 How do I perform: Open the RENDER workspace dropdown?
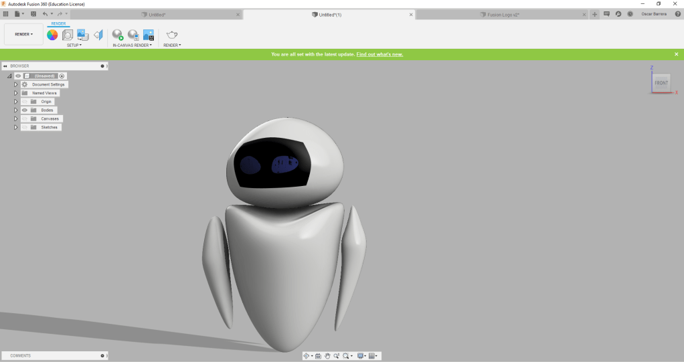23,34
